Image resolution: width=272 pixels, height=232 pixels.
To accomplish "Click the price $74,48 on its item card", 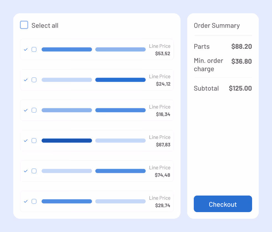I will [163, 175].
